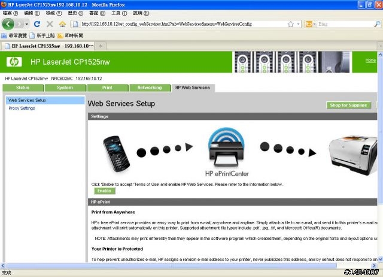This screenshot has width=383, height=277.
Task: Restore down the Firefox window
Action: tap(370, 4)
